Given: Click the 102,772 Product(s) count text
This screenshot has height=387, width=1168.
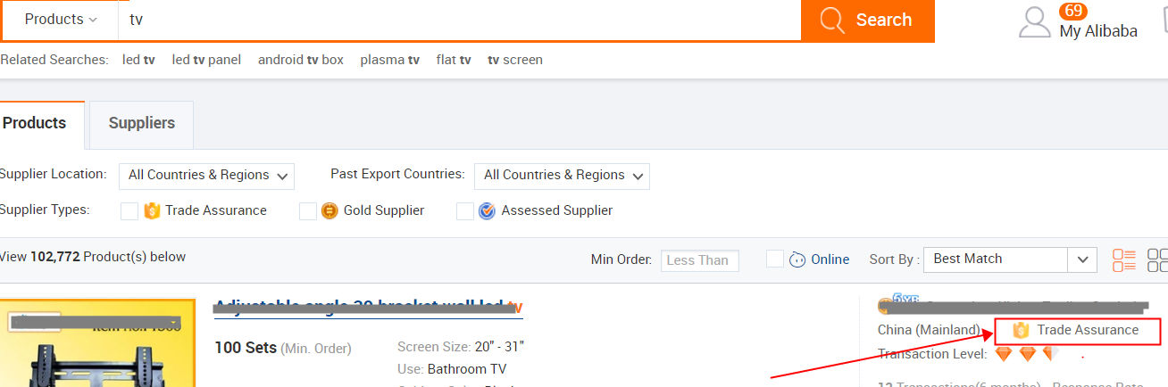Looking at the screenshot, I should 108,257.
